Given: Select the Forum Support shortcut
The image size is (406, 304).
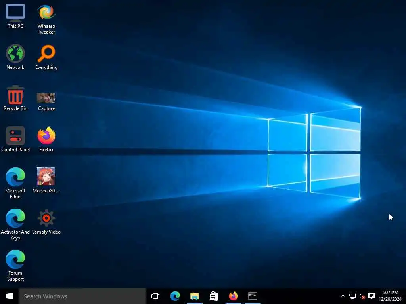Looking at the screenshot, I should (15, 266).
